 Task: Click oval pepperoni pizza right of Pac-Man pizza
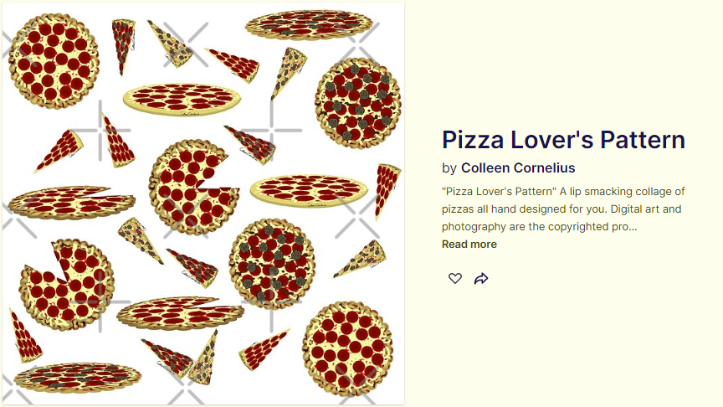pos(309,191)
